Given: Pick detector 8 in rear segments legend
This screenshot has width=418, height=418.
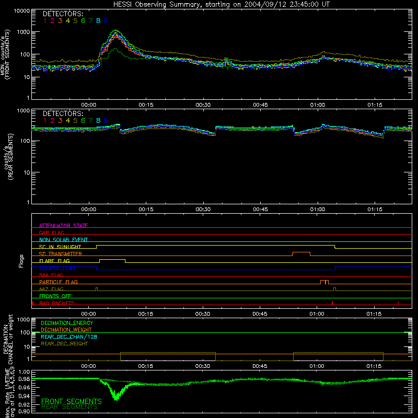Looking at the screenshot, I should point(98,121).
